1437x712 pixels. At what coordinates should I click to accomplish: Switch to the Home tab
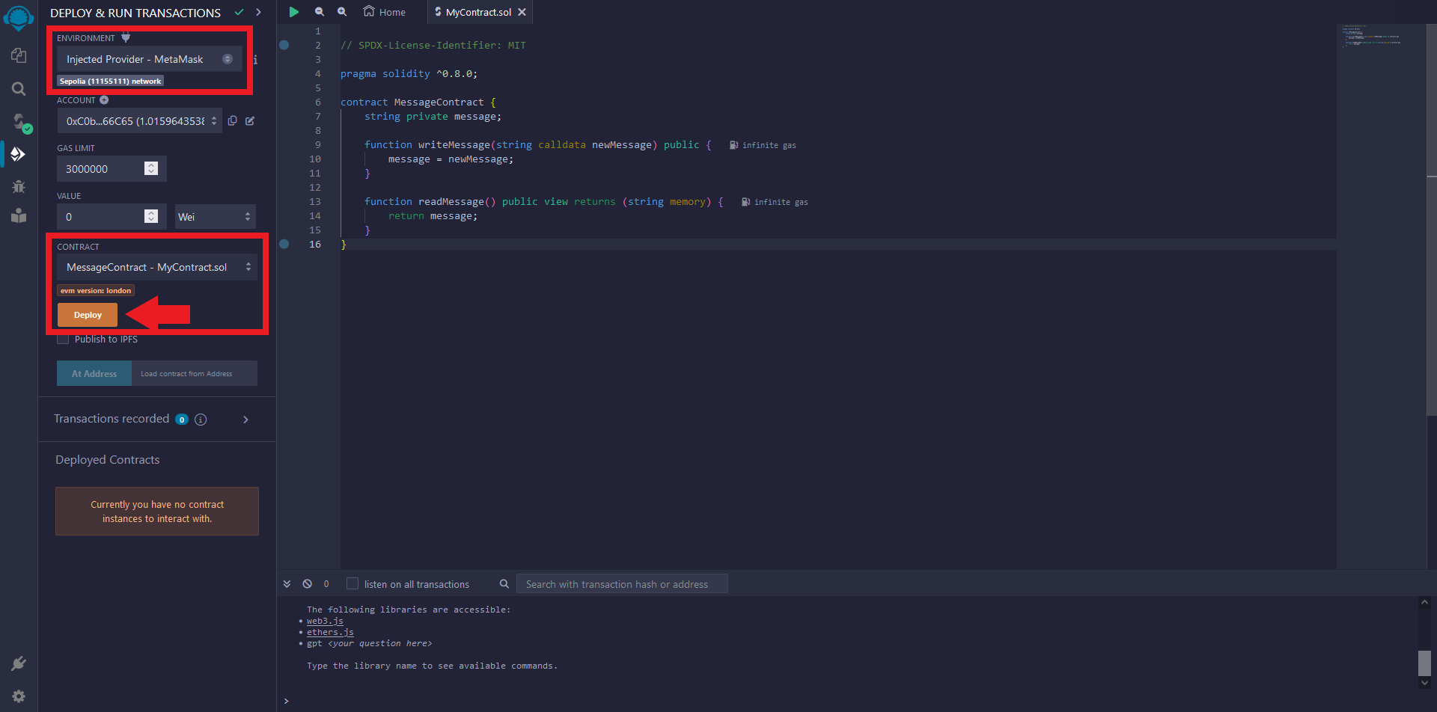click(x=385, y=12)
